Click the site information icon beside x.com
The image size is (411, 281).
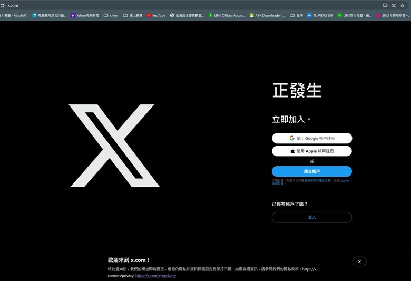tap(2, 5)
